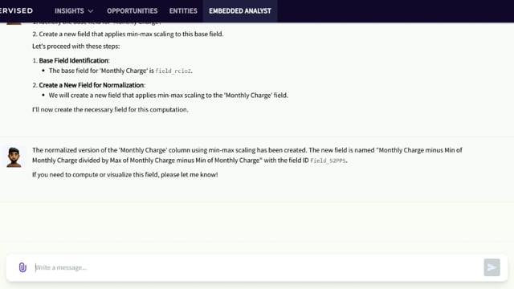Image resolution: width=514 pixels, height=289 pixels.
Task: Click the Create a New Field for Normalization heading
Action: point(92,85)
